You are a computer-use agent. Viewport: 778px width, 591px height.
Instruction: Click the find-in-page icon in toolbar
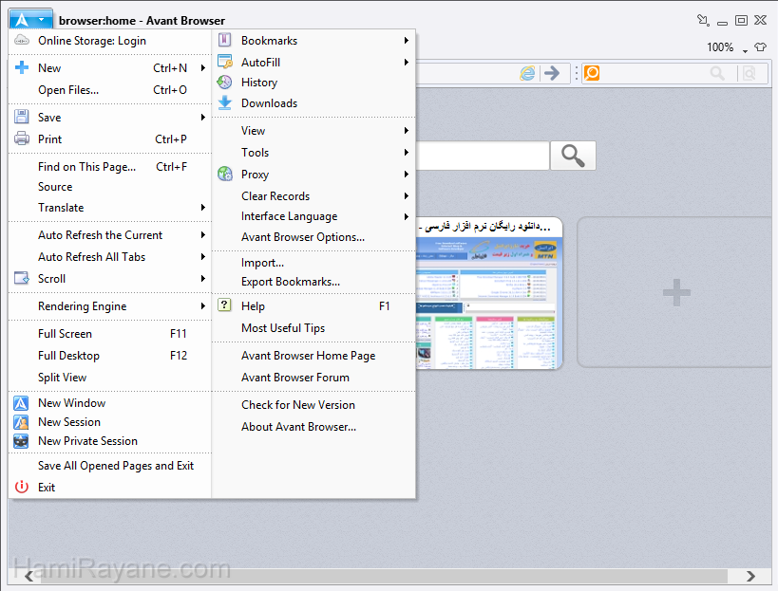tap(750, 73)
